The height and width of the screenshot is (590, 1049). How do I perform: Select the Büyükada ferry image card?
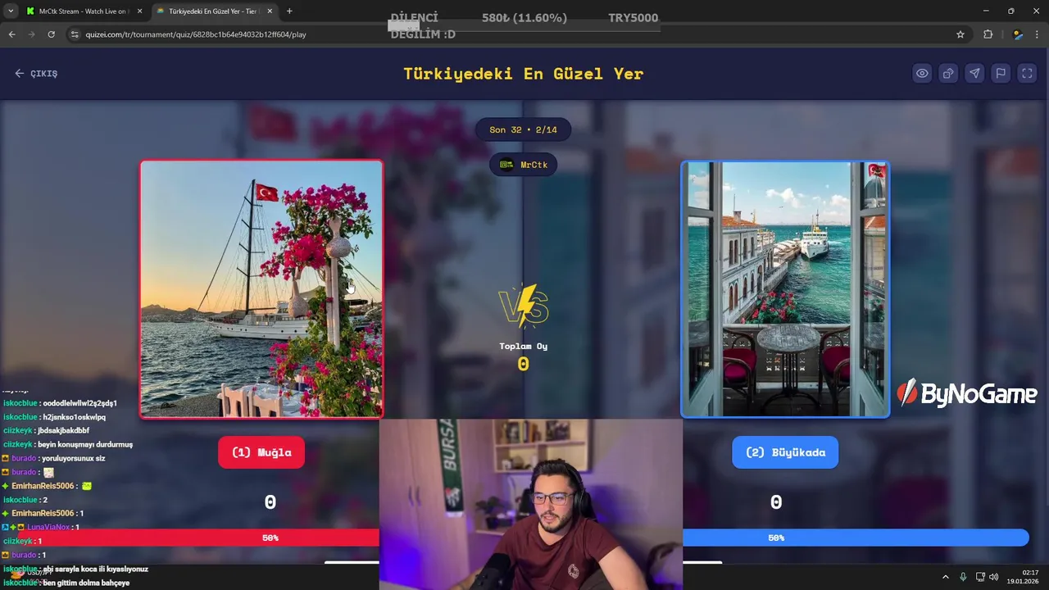tap(785, 289)
